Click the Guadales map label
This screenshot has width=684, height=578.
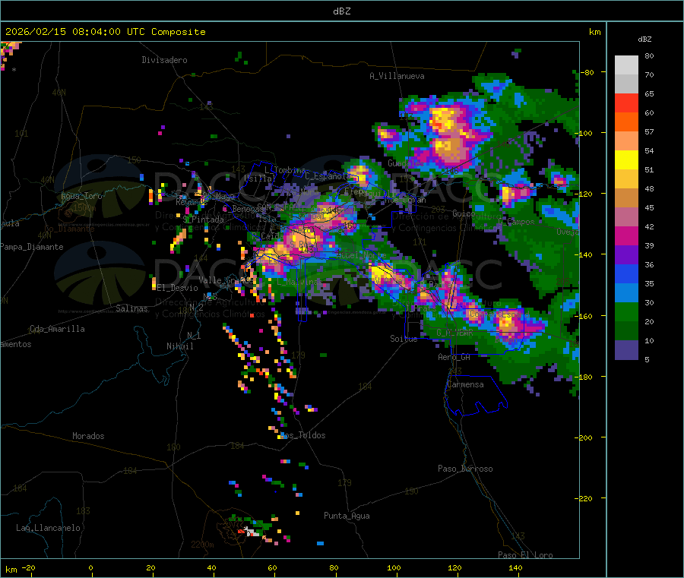coord(406,163)
